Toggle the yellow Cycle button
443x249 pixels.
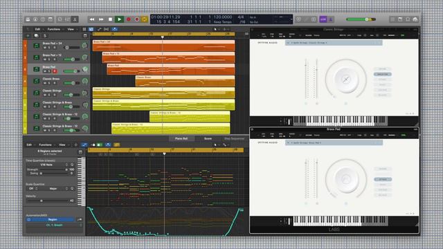[145, 19]
